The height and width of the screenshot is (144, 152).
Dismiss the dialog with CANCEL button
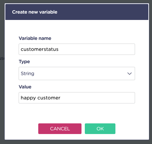pos(60,129)
